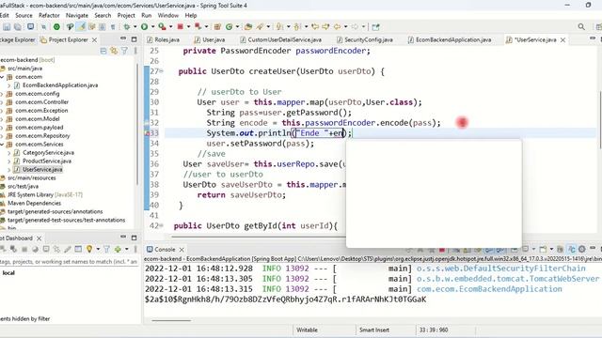602x338 pixels.
Task: Click the Back navigation arrow in the toolbar
Action: 338,27
